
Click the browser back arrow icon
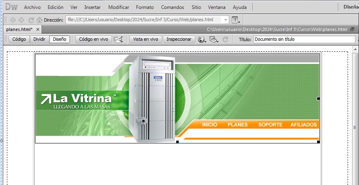pyautogui.click(x=13, y=20)
